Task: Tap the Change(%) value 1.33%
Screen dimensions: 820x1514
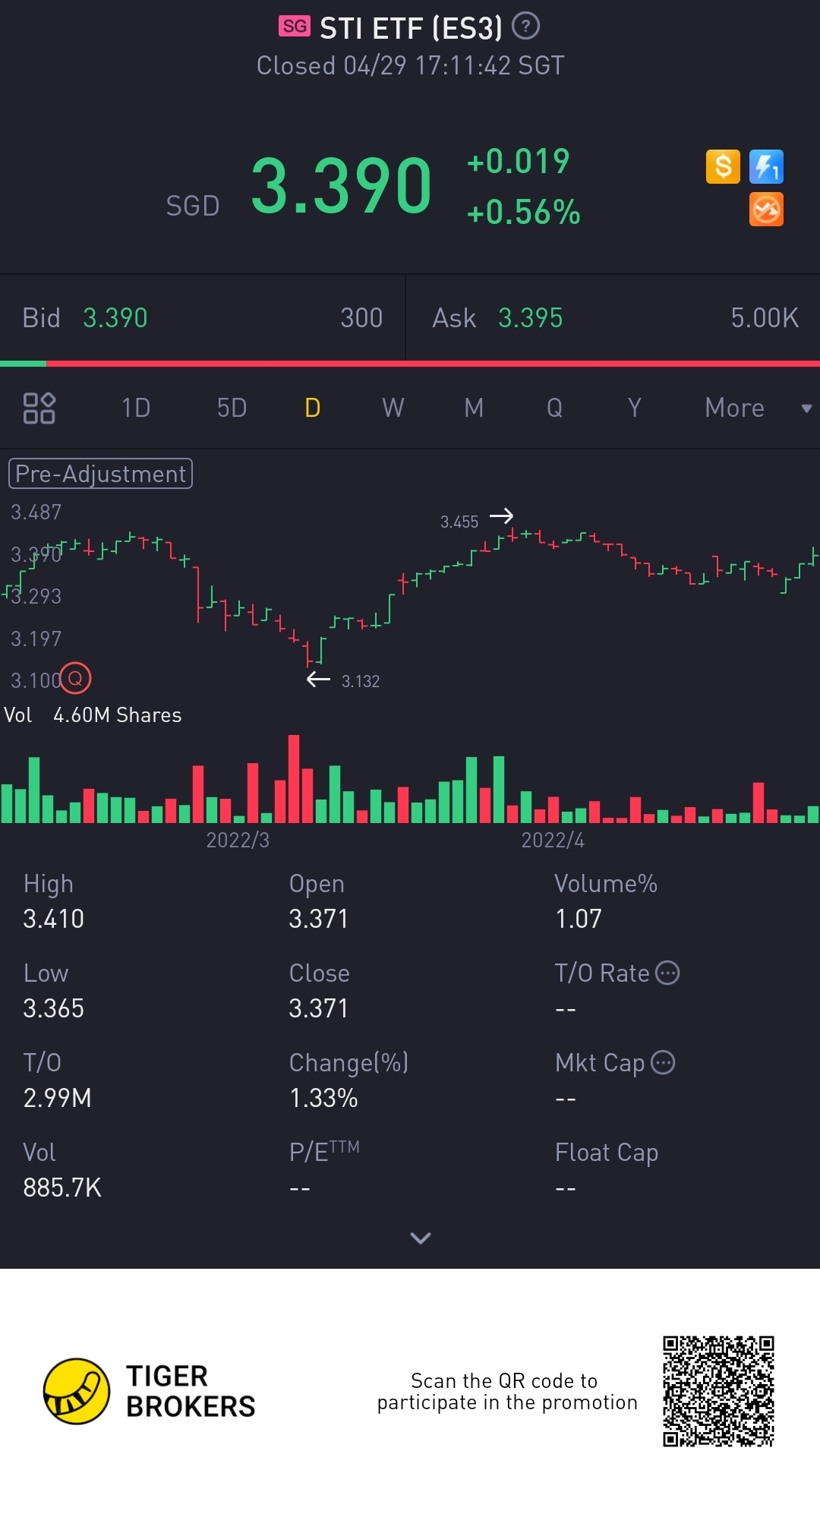Action: [323, 1098]
